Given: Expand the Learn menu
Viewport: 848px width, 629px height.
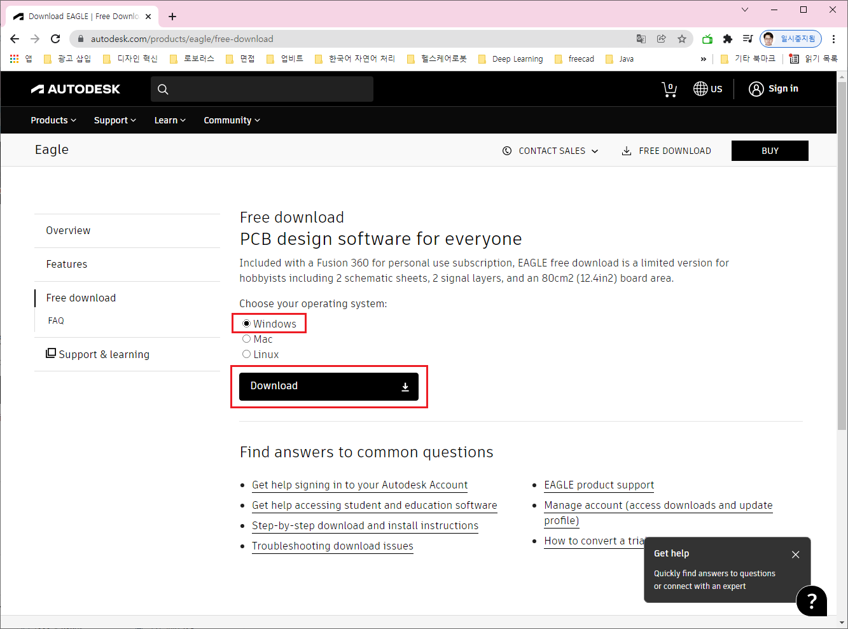Looking at the screenshot, I should point(170,120).
